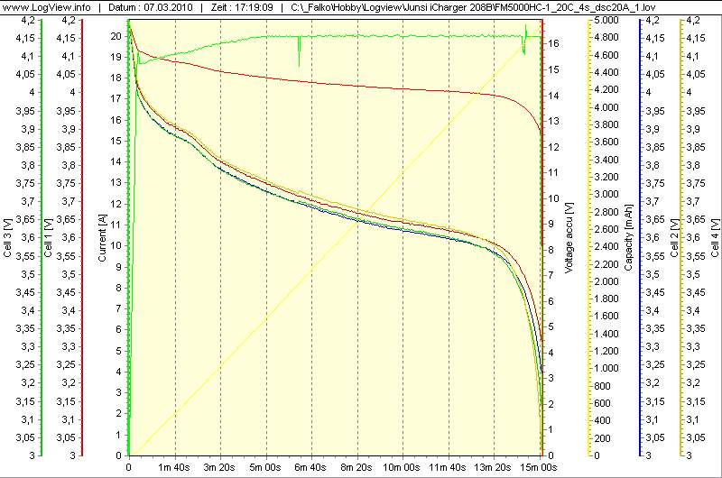This screenshot has height=478, width=722.
Task: Click the '20' tick on Current axis
Action: click(116, 36)
